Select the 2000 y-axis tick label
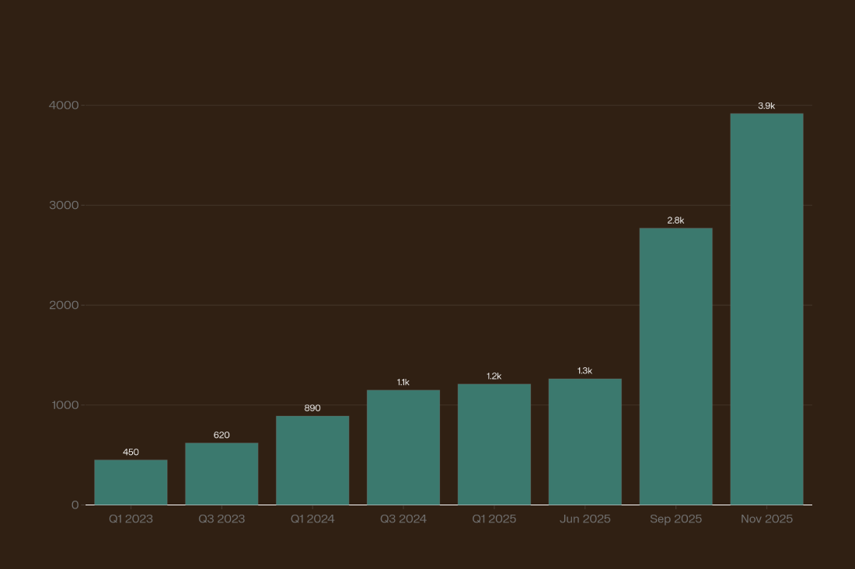 [65, 305]
